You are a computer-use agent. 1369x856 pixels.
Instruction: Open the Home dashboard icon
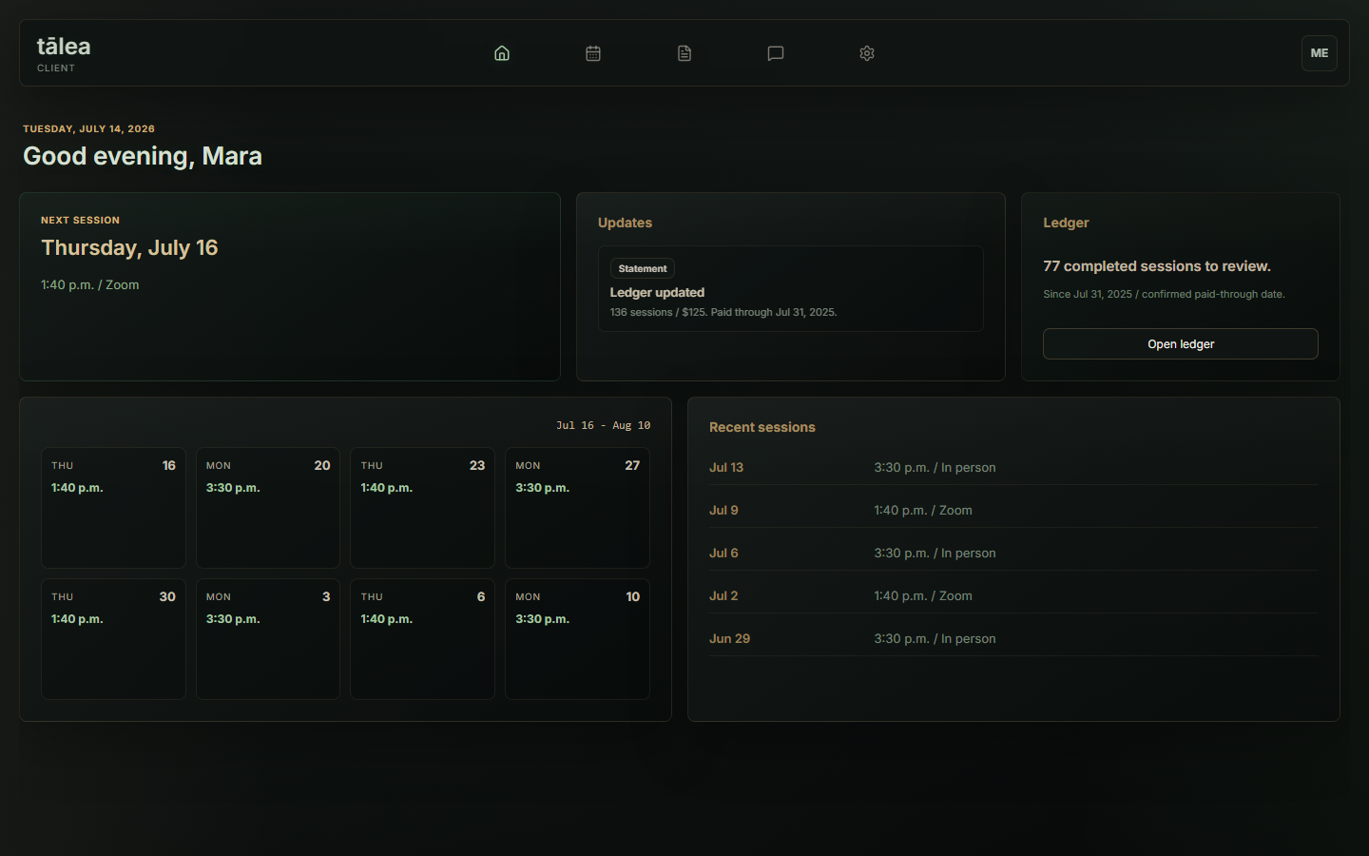pos(502,53)
